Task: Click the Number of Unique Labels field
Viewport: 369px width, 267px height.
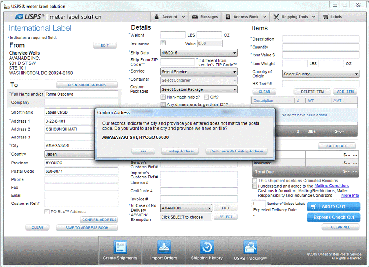Action: tap(258, 204)
